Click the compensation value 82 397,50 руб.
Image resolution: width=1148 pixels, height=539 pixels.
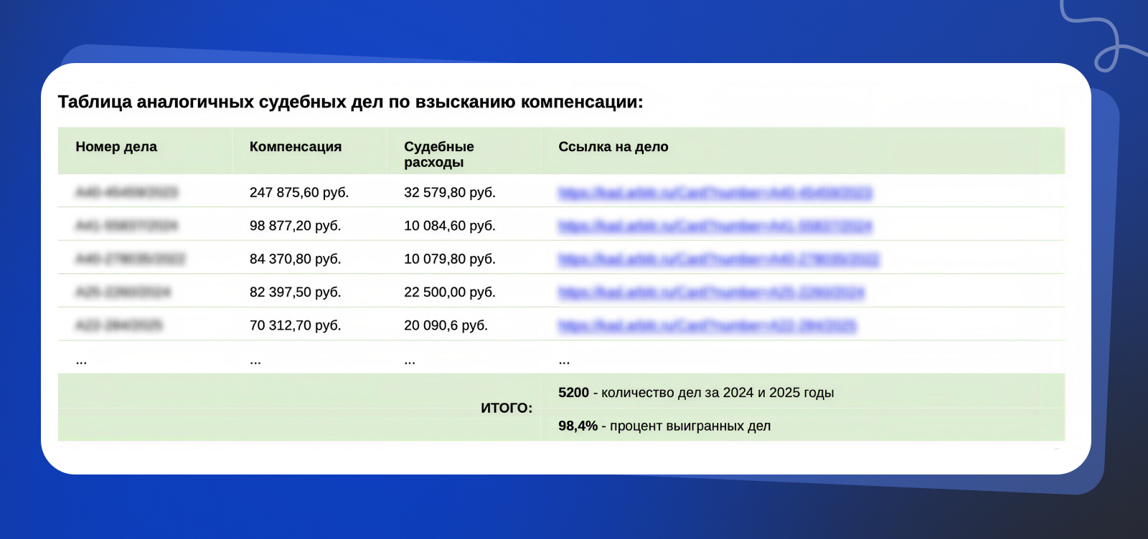pyautogui.click(x=296, y=292)
